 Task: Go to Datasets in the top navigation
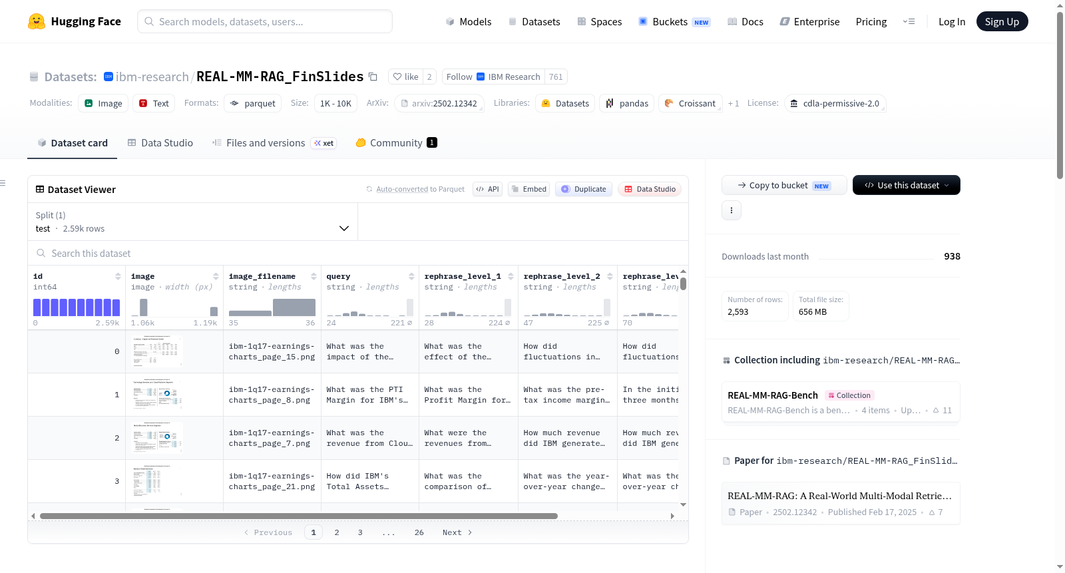pyautogui.click(x=534, y=21)
